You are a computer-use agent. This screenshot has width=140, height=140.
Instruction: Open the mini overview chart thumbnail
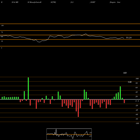[69, 134]
